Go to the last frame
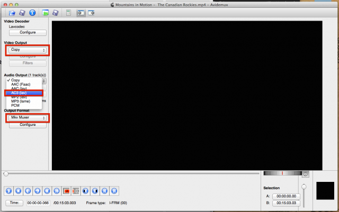 pyautogui.click(x=114, y=191)
